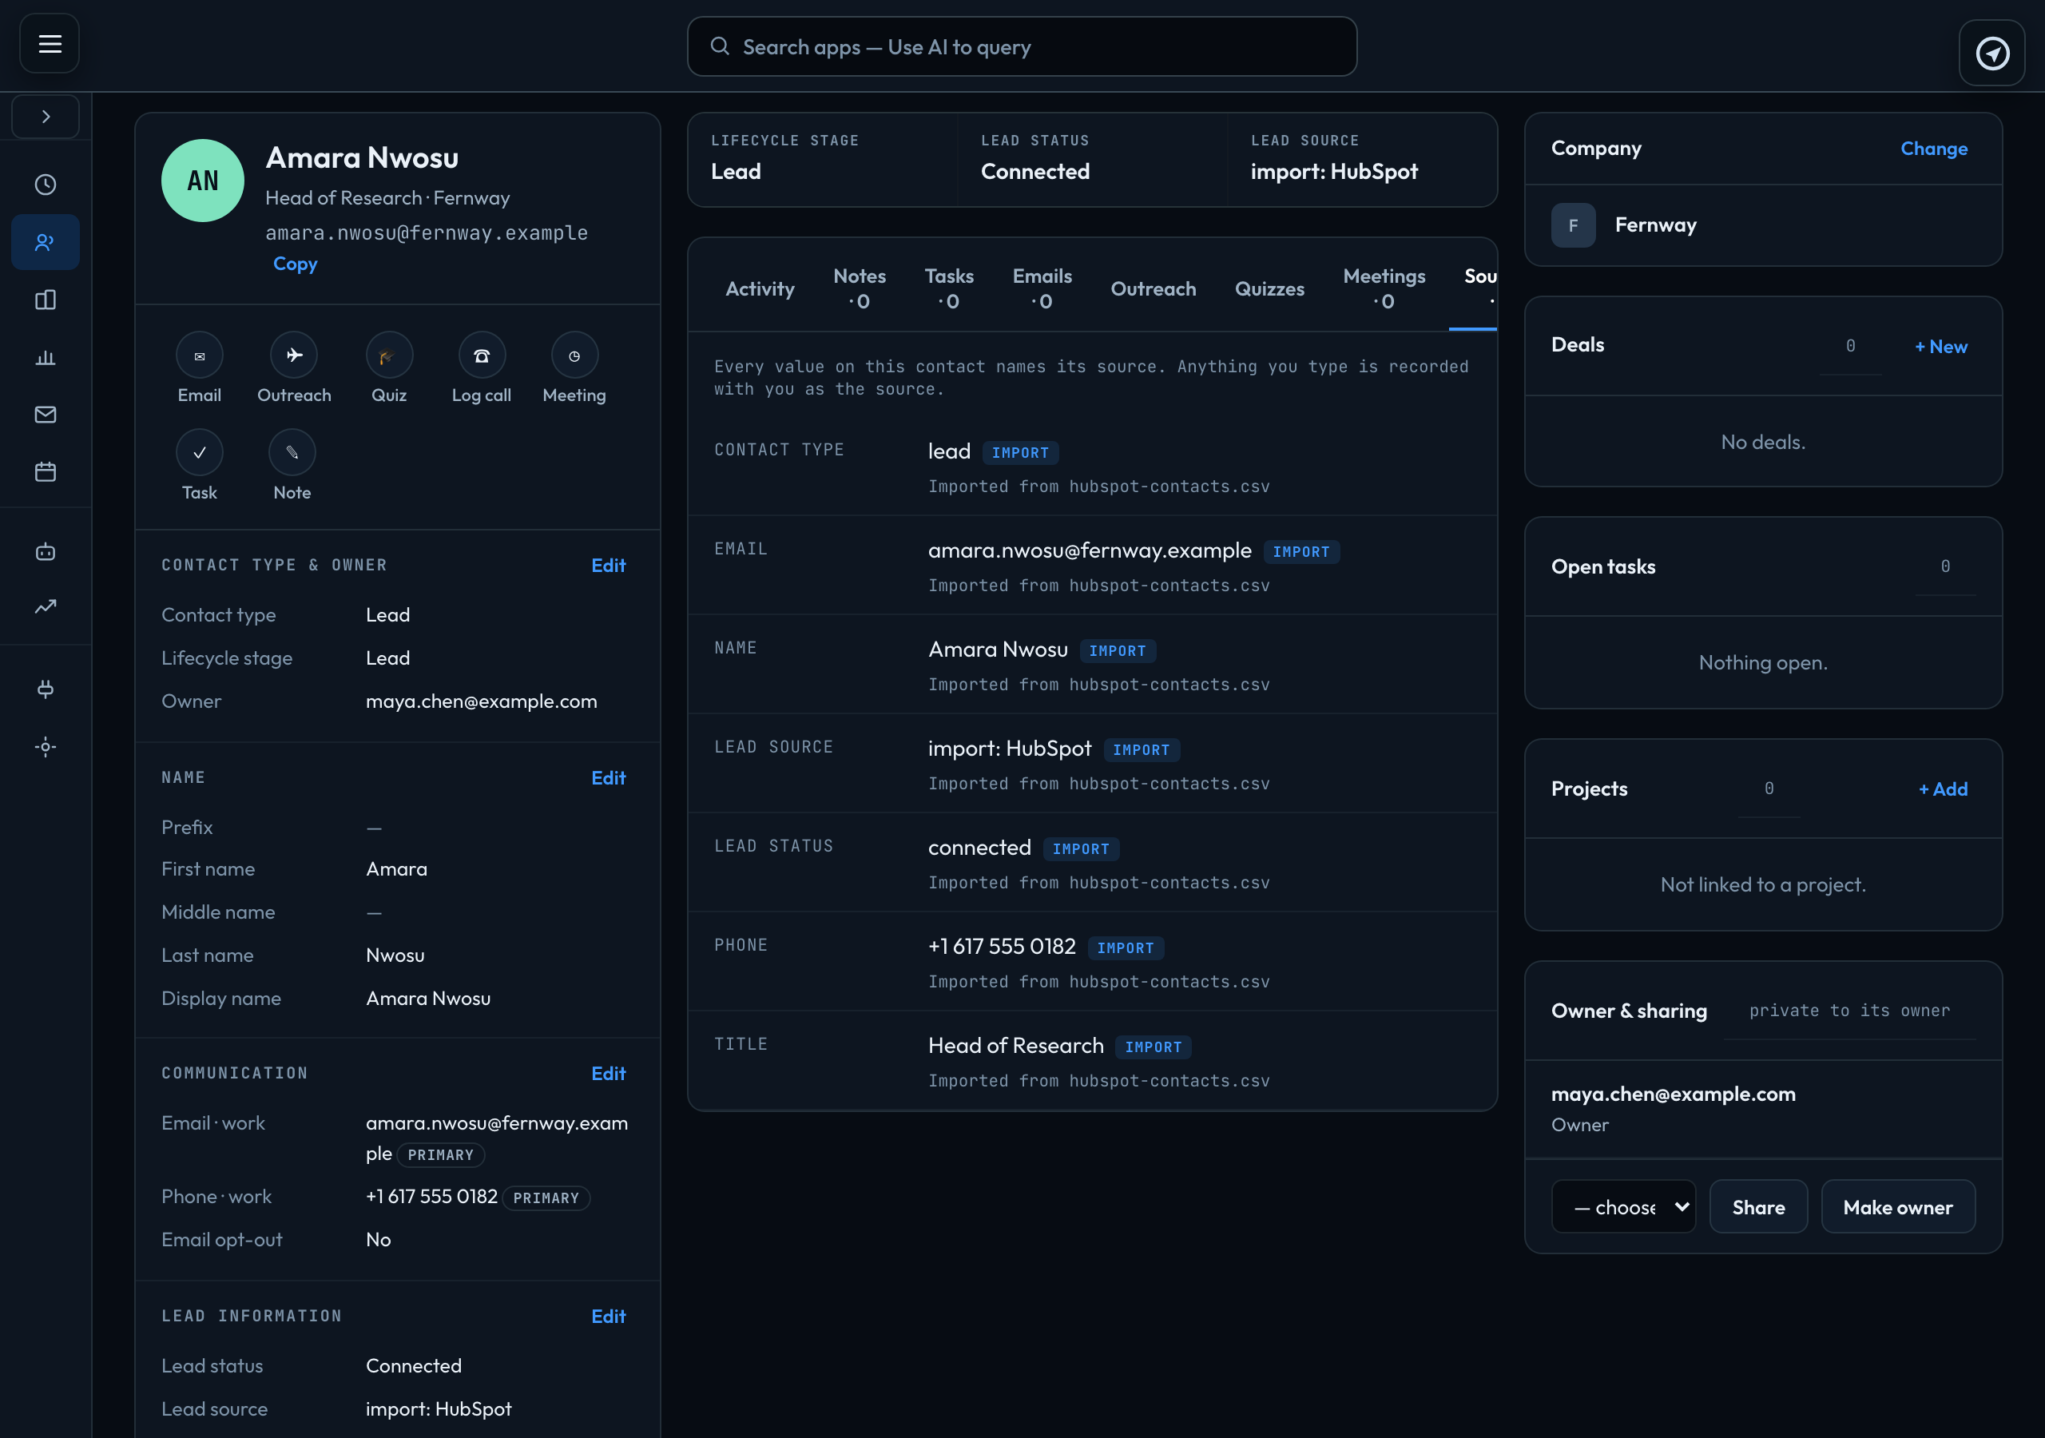Copy the contact email address
Viewport: 2045px width, 1438px height.
point(295,264)
